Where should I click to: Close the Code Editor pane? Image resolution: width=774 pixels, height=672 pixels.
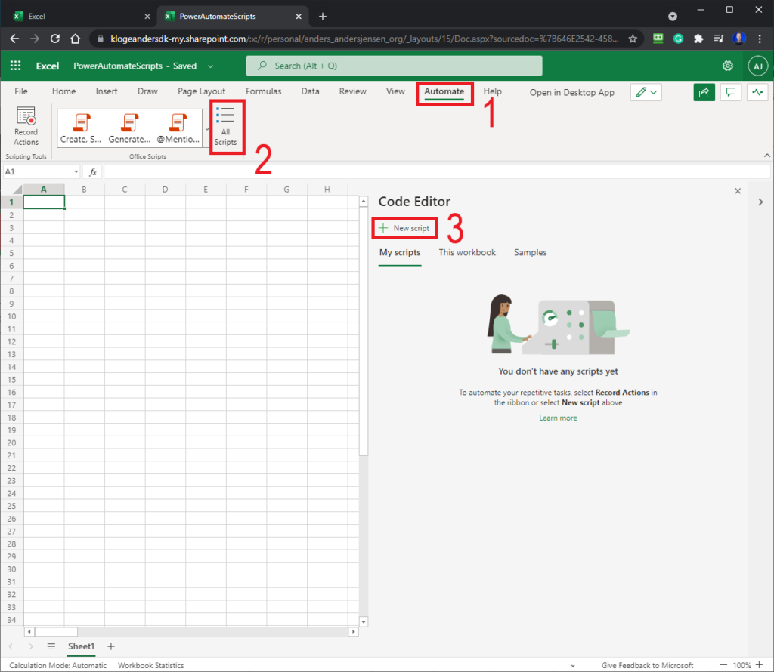pos(738,191)
